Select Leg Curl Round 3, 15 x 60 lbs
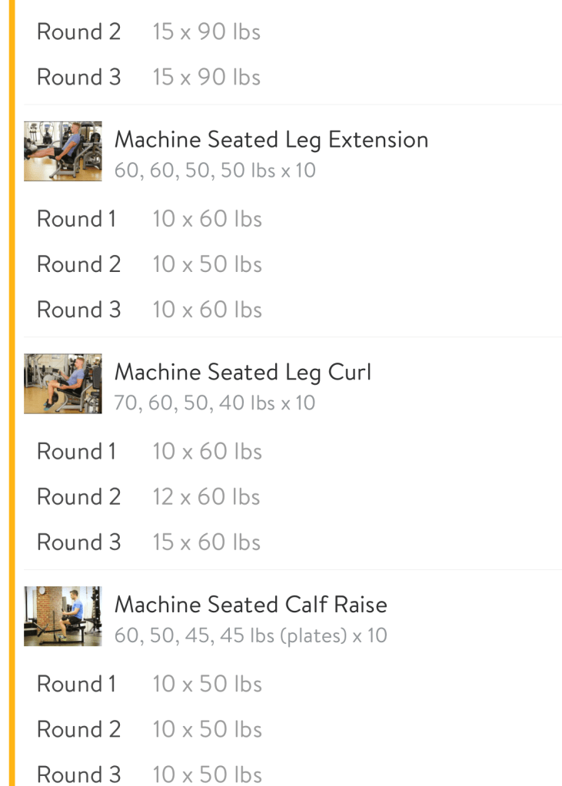This screenshot has height=786, width=562. click(x=150, y=542)
